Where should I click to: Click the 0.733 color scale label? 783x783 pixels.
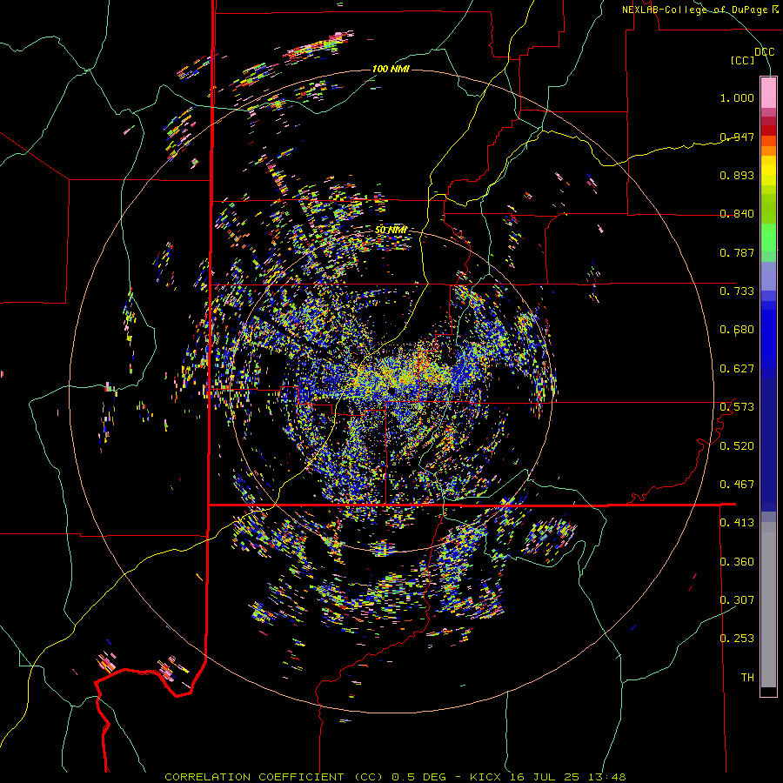737,291
